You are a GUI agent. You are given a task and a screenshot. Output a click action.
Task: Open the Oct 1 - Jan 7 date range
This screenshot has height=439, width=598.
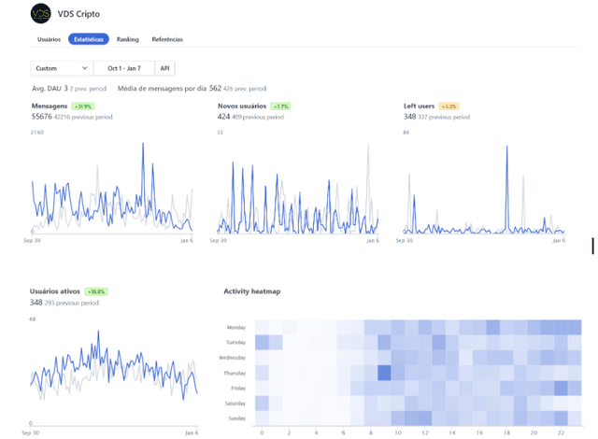pos(123,68)
